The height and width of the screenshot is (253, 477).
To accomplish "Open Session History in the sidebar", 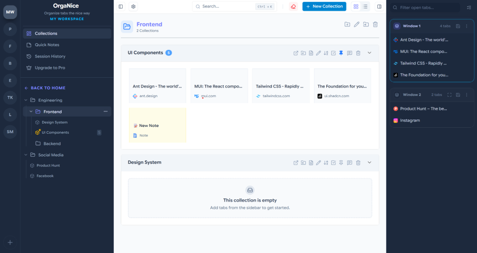I will tap(50, 56).
